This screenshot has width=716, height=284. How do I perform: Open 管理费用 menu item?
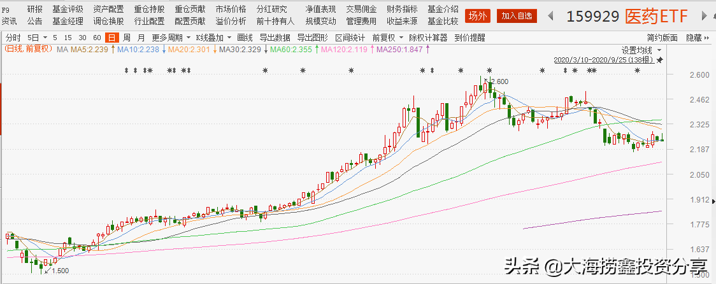[361, 21]
